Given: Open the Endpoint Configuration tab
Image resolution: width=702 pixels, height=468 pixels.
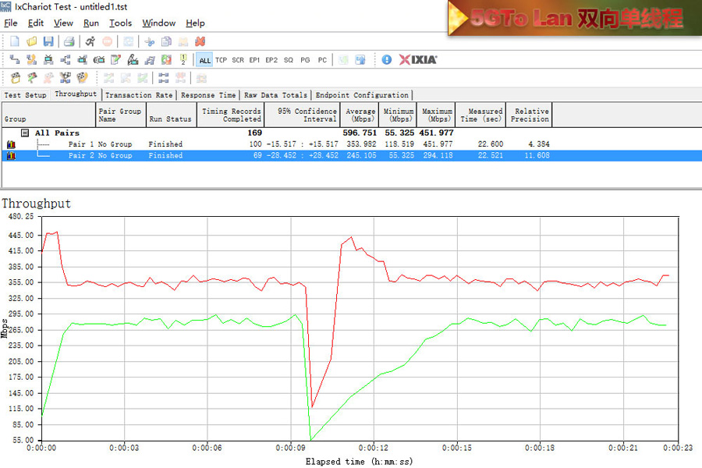Looking at the screenshot, I should click(362, 95).
